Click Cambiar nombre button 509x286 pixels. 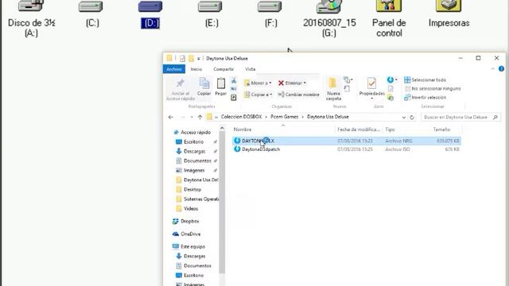point(299,95)
